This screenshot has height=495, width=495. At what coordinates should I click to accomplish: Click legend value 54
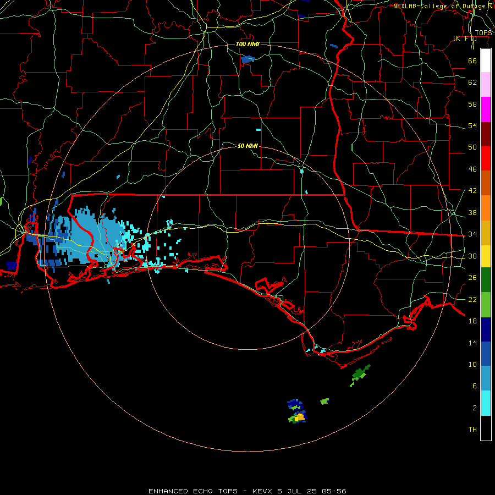point(472,125)
